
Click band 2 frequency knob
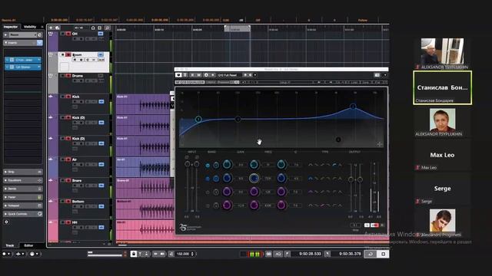tap(254, 178)
